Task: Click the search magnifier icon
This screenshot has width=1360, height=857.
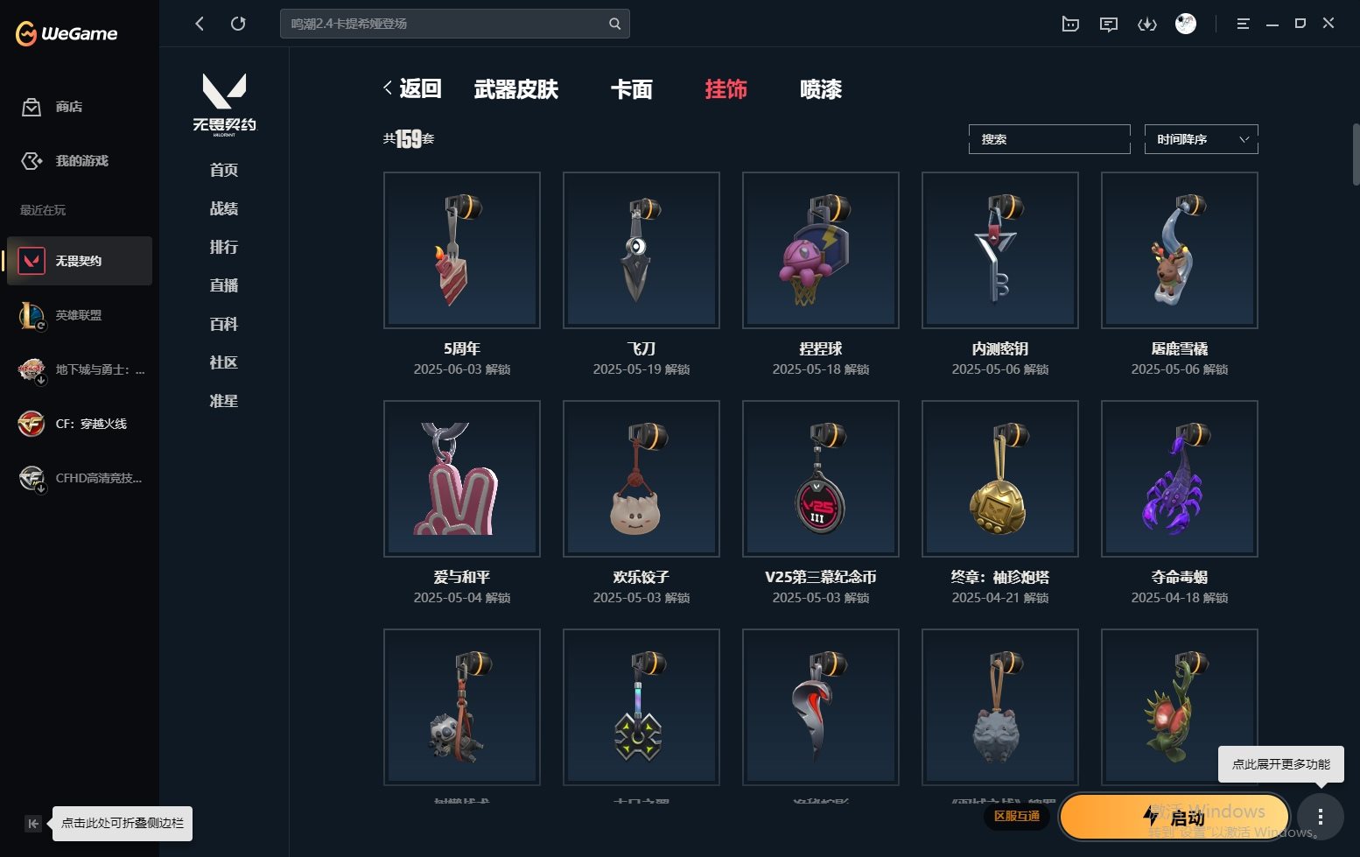Action: (x=614, y=24)
